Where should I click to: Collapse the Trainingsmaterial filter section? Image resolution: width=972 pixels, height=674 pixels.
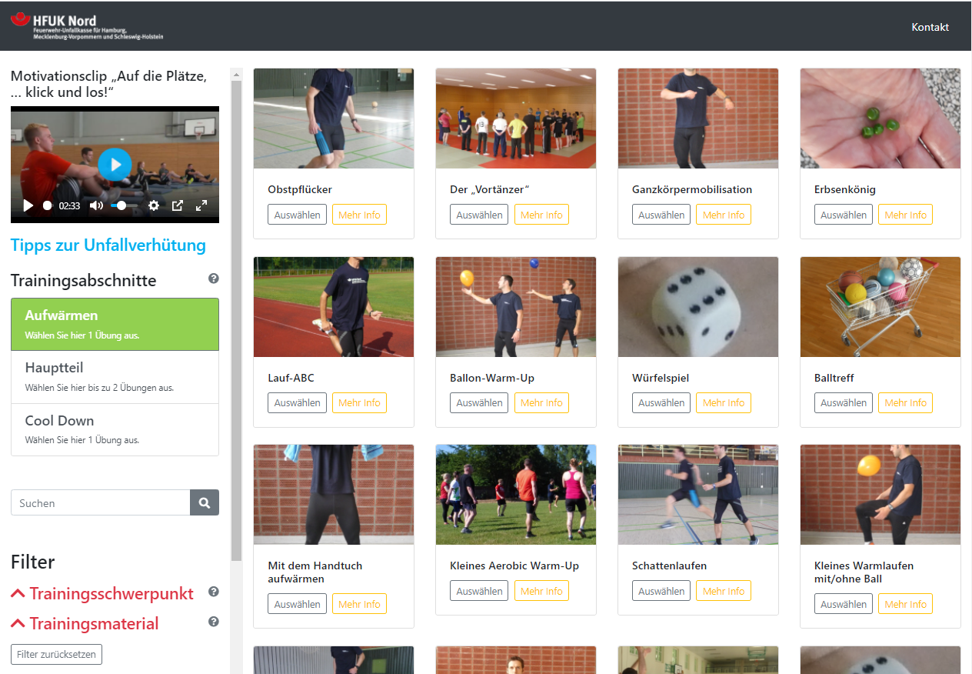pos(85,623)
